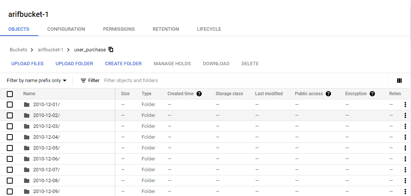Click MANAGE HOLDS button

click(172, 63)
